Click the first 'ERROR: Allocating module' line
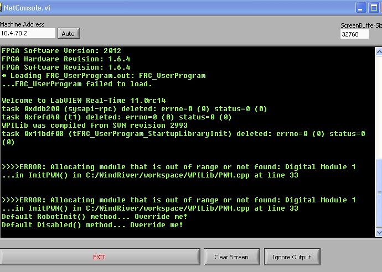The image size is (382, 272). tap(179, 167)
